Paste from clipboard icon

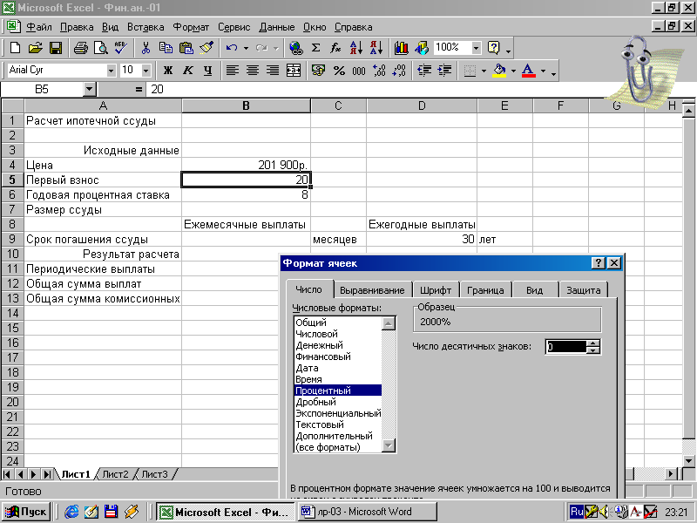[x=186, y=48]
